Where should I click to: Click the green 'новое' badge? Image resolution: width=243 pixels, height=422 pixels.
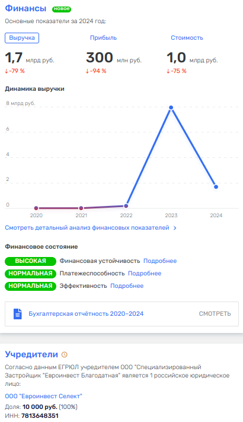click(x=62, y=9)
